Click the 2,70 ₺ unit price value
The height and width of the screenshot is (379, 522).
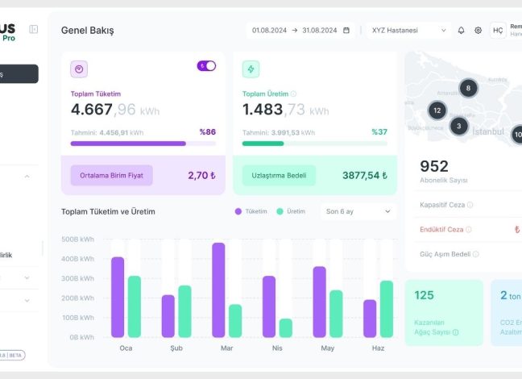point(201,175)
